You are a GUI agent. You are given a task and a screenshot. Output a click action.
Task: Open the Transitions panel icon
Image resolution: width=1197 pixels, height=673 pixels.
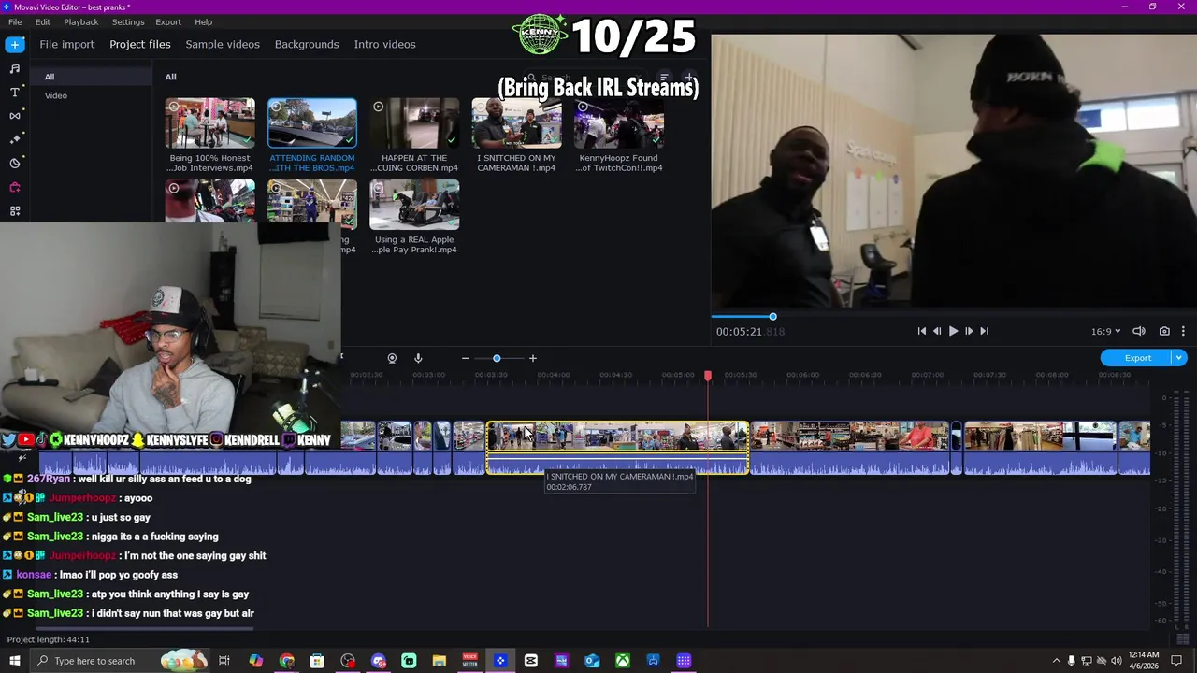(15, 116)
